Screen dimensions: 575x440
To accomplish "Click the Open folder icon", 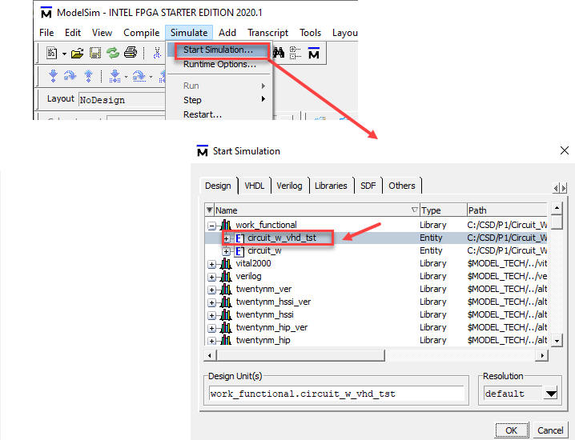I will coord(77,54).
